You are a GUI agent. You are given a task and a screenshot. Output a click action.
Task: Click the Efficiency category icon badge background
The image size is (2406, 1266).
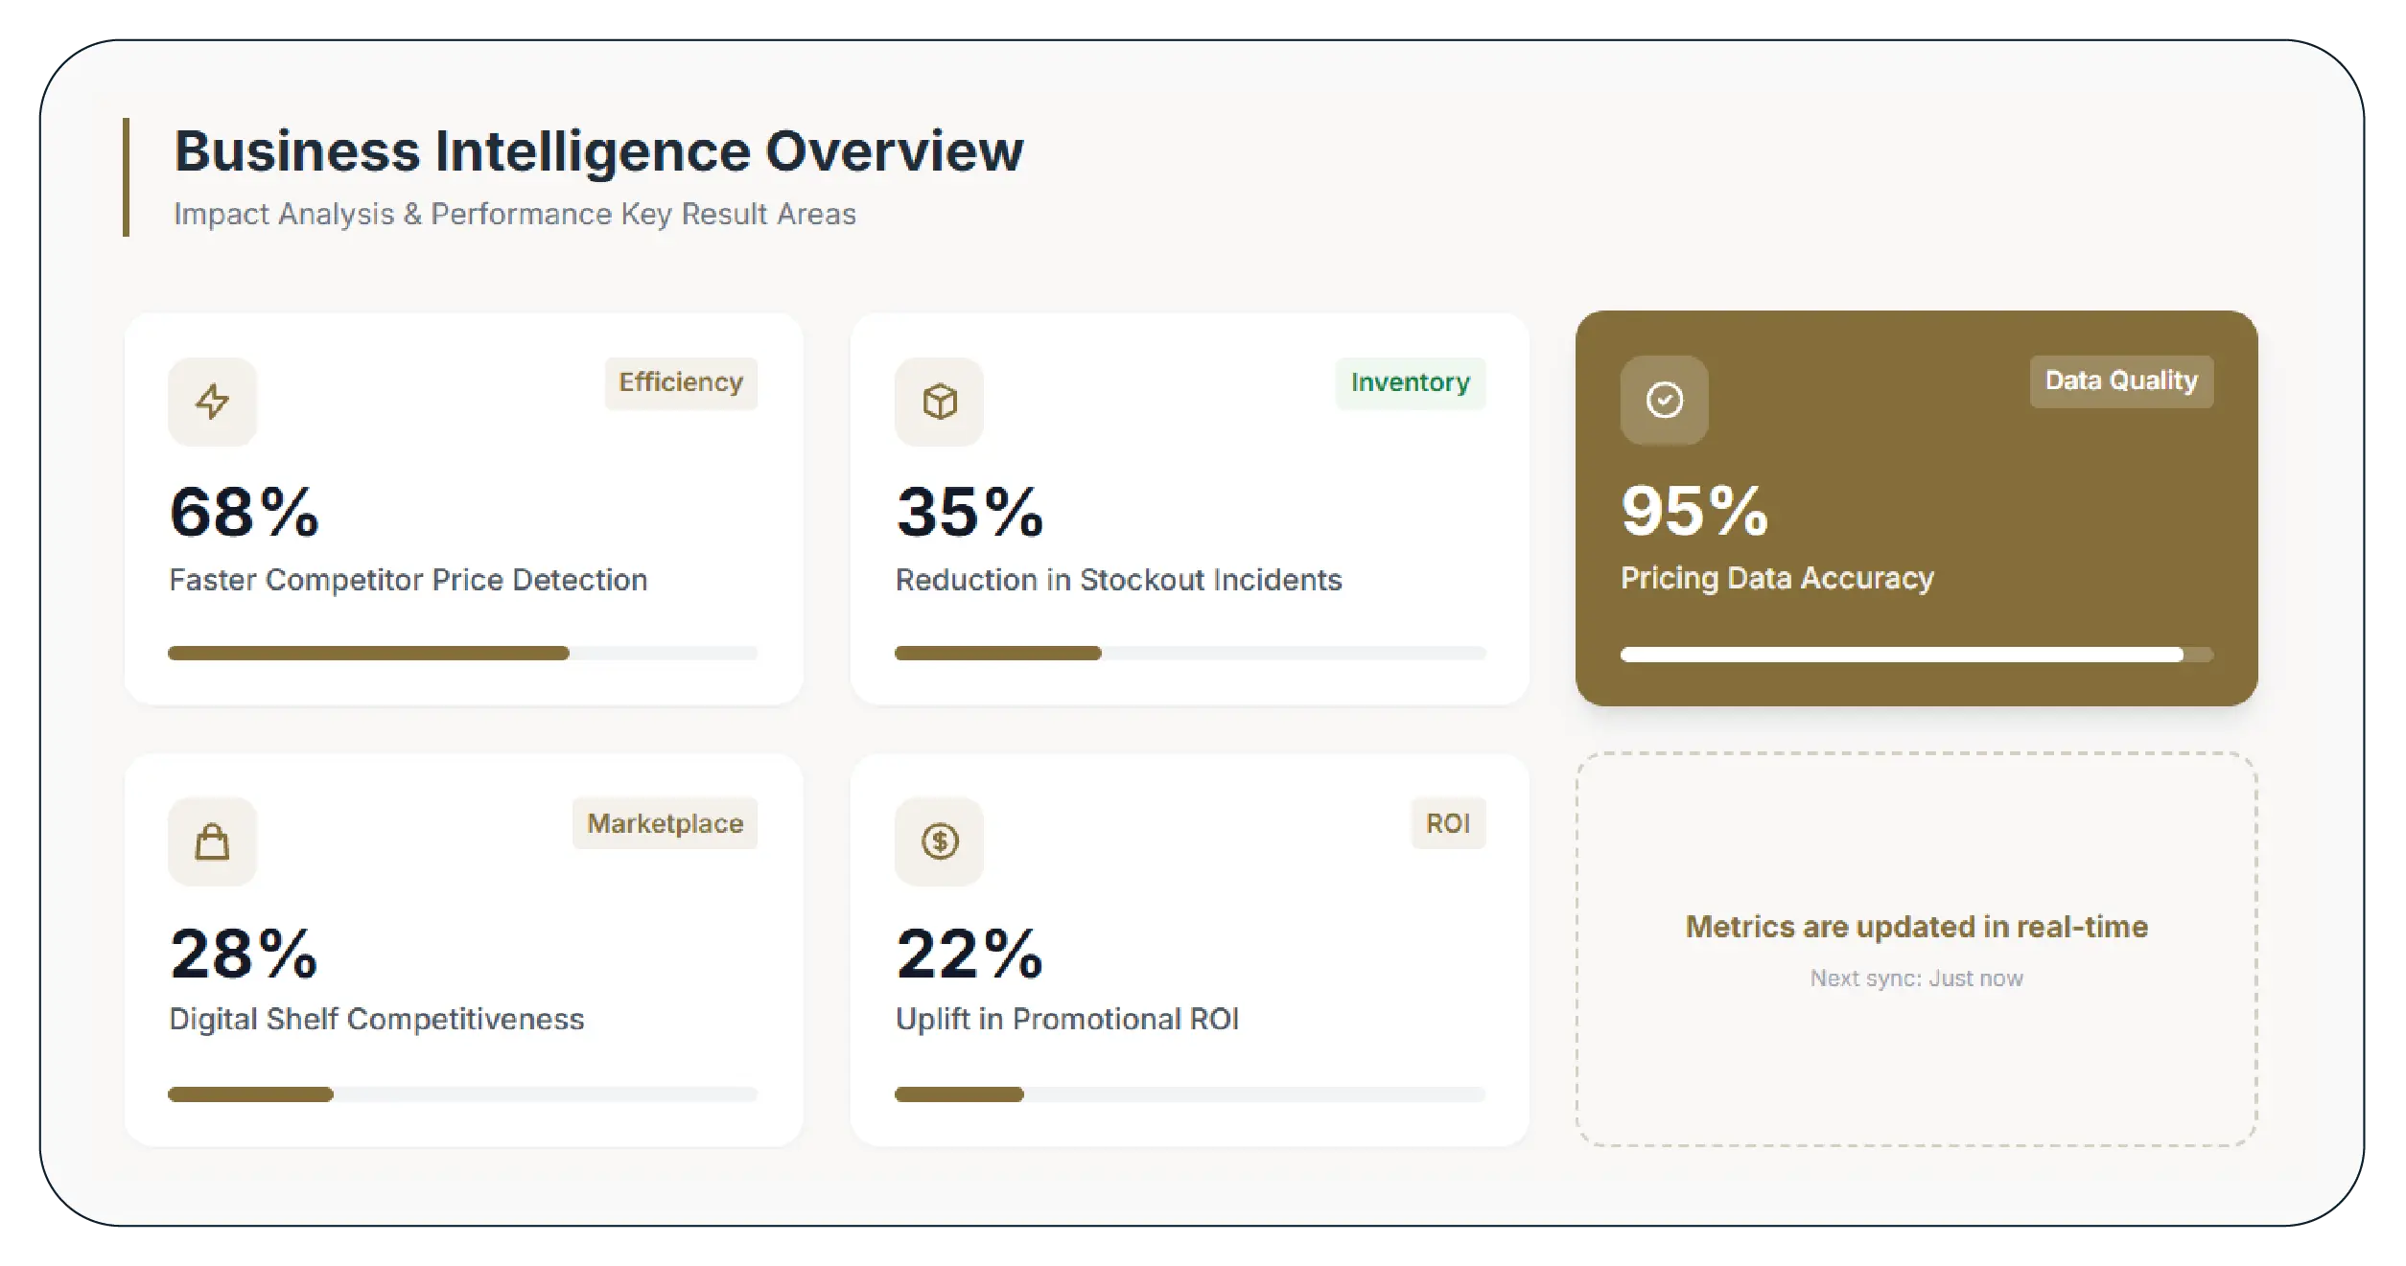point(212,403)
